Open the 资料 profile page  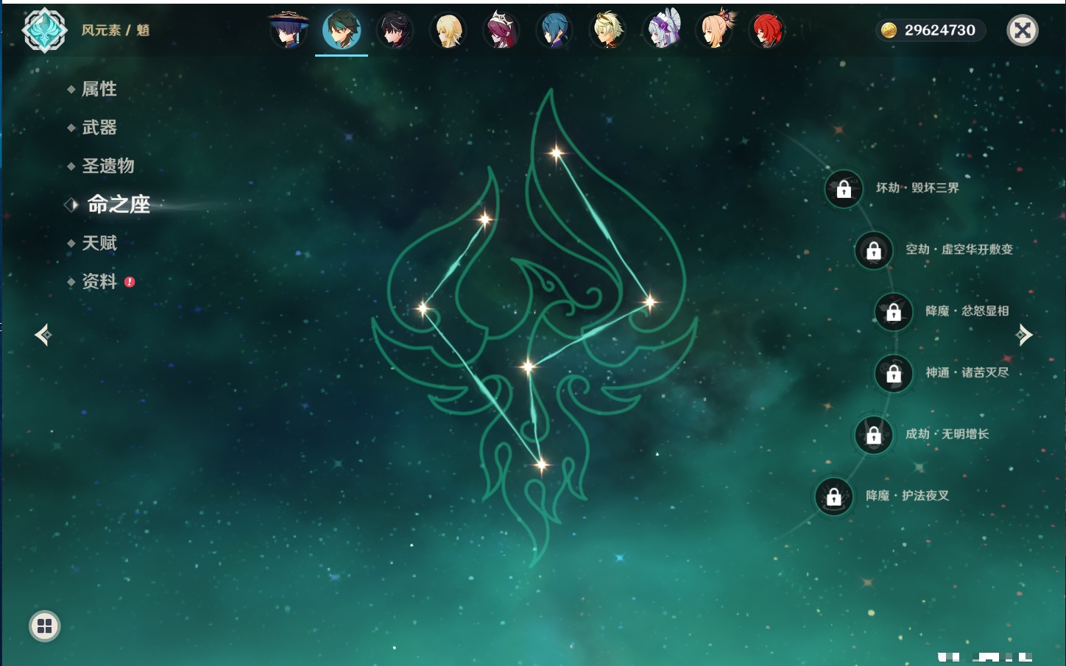click(99, 281)
